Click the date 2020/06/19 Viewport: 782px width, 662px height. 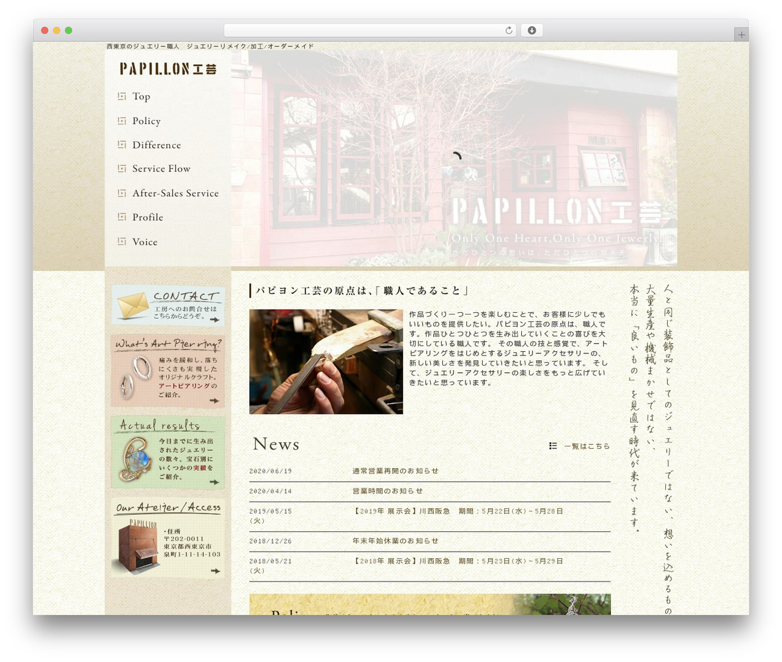coord(271,471)
